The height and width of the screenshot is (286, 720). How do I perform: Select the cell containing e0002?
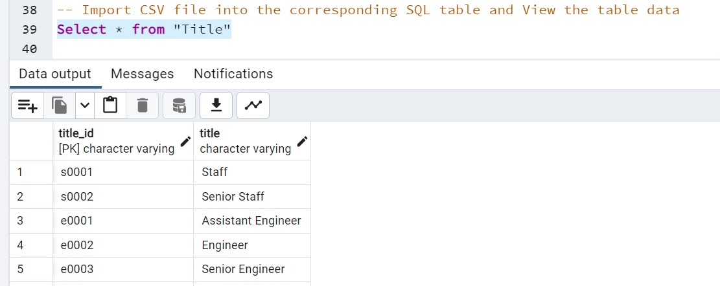coord(123,245)
